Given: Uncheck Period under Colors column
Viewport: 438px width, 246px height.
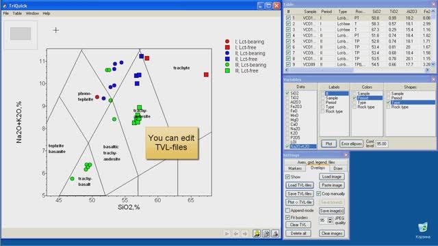Looking at the screenshot, I should [x=355, y=98].
